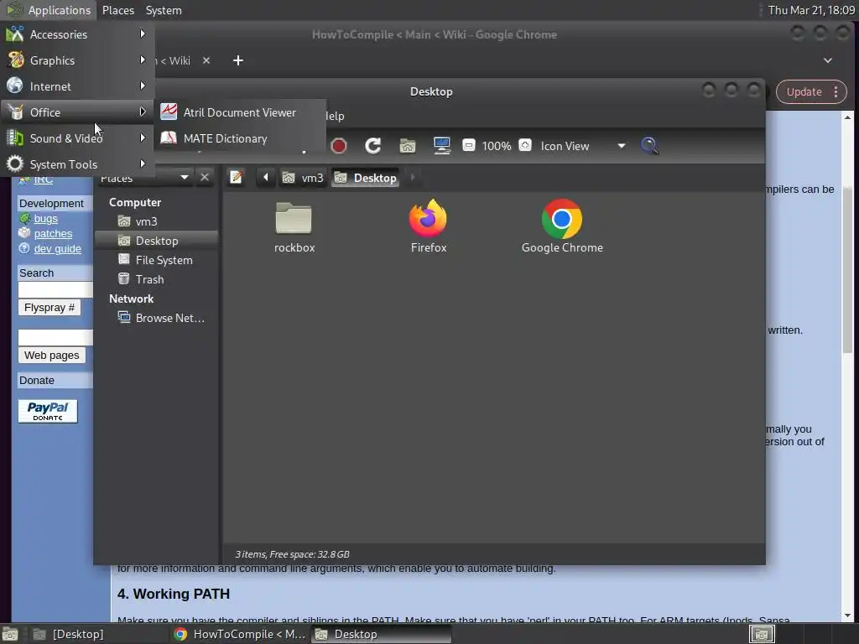Viewport: 859px width, 644px height.
Task: Click the workspace switcher in bottom panel
Action: [x=762, y=634]
